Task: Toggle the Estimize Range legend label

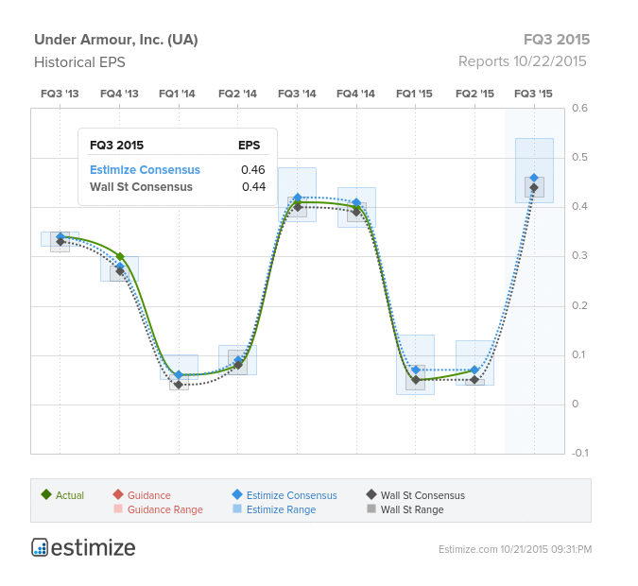Action: (x=281, y=509)
